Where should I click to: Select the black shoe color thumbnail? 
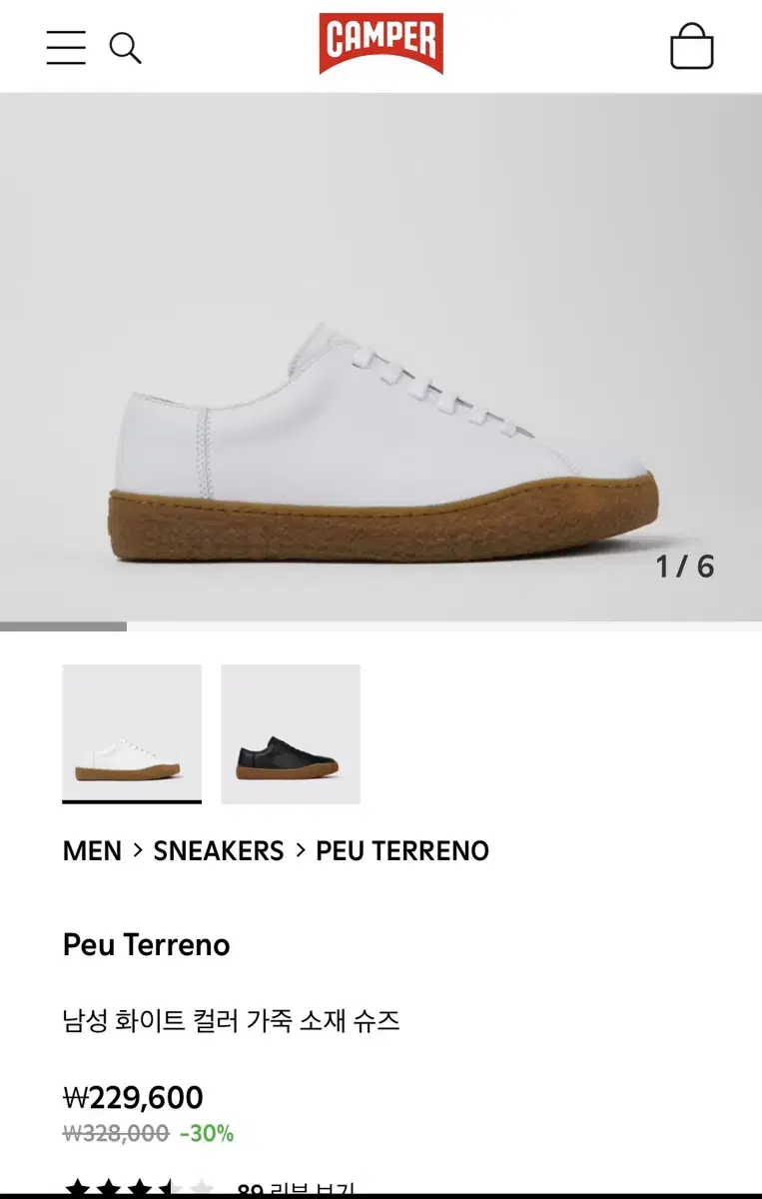coord(291,733)
